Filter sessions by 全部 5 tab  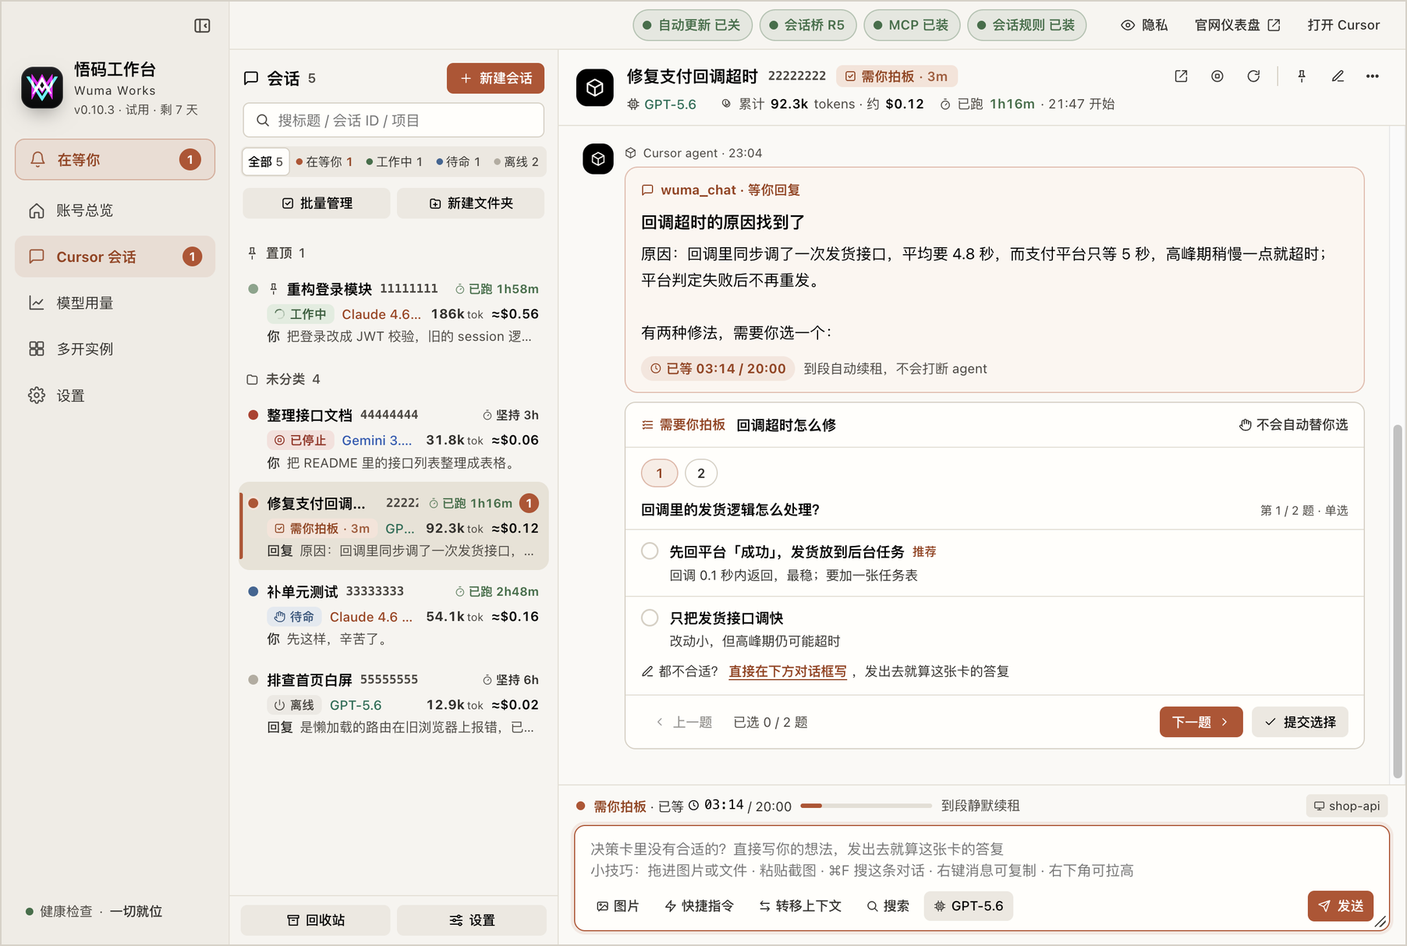coord(265,161)
